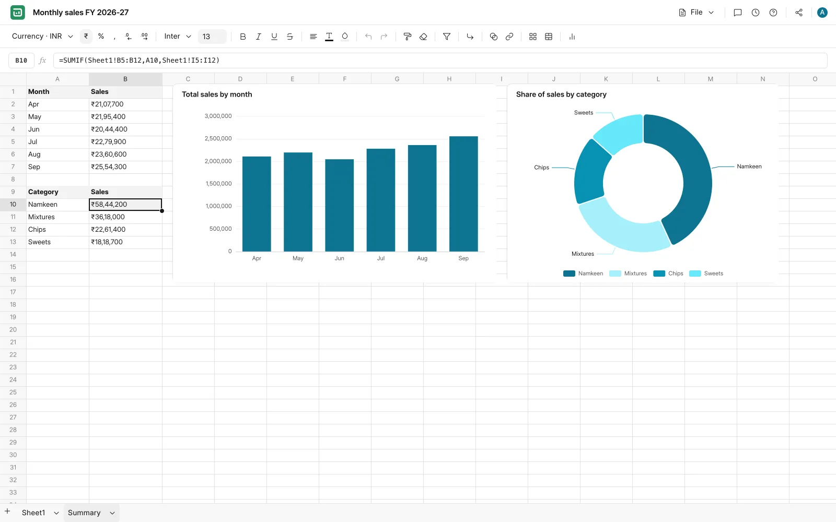Select column B header
Image resolution: width=836 pixels, height=522 pixels.
pyautogui.click(x=125, y=79)
